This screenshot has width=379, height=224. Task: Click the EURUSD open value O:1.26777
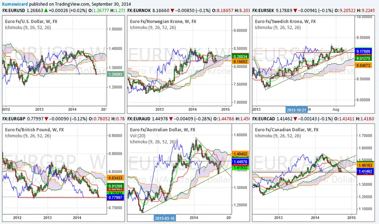[x=99, y=11]
